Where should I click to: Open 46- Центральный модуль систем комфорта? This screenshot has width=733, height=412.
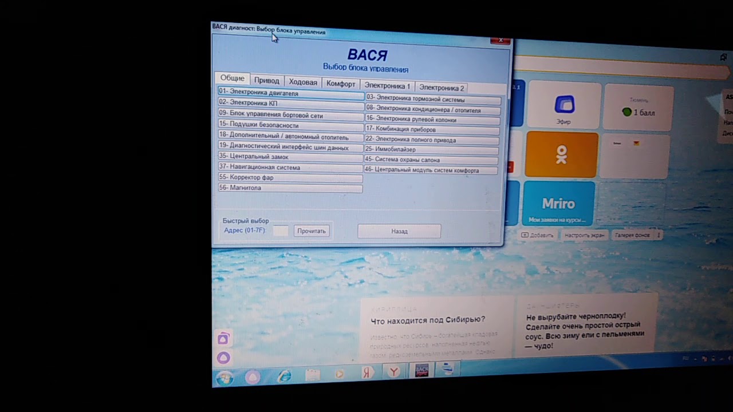[431, 171]
